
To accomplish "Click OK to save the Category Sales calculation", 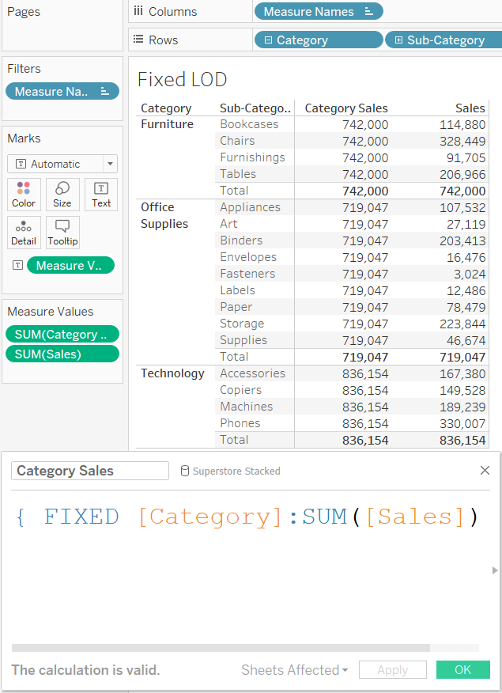I will click(x=462, y=669).
